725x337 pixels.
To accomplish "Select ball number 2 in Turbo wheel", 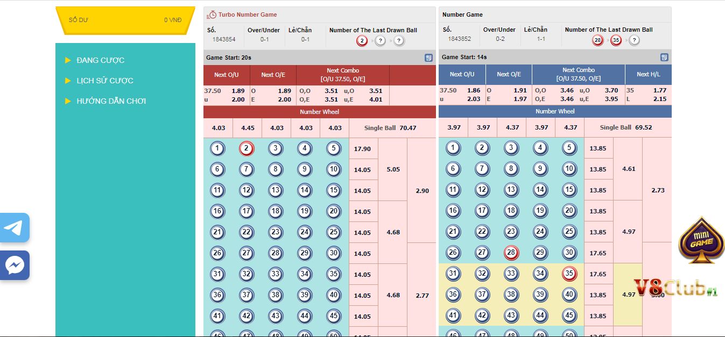I will tap(247, 148).
